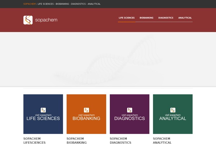The height and width of the screenshot is (144, 216).
Task: Click the Sopachem Lifesciences heading
Action: point(35,140)
